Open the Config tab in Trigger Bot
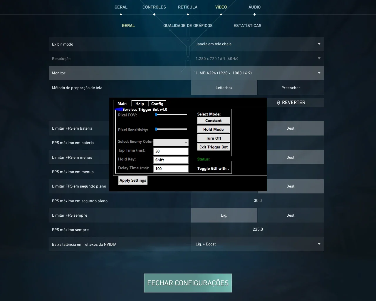 tap(157, 104)
